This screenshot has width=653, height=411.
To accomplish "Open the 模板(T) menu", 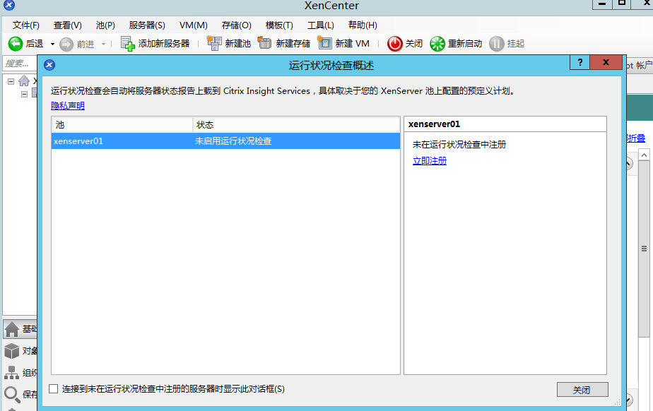I will coord(279,25).
